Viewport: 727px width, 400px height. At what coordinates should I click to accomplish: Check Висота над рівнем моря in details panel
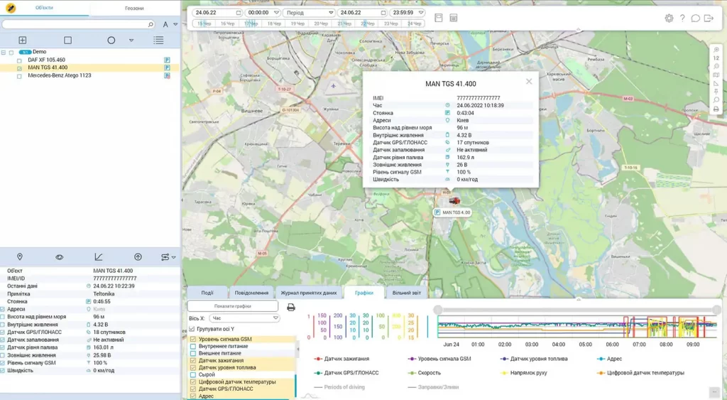click(x=3, y=317)
